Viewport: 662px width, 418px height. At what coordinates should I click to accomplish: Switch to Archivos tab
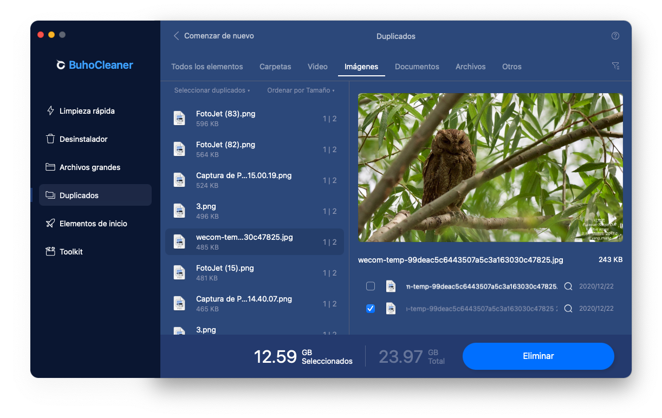pyautogui.click(x=470, y=67)
